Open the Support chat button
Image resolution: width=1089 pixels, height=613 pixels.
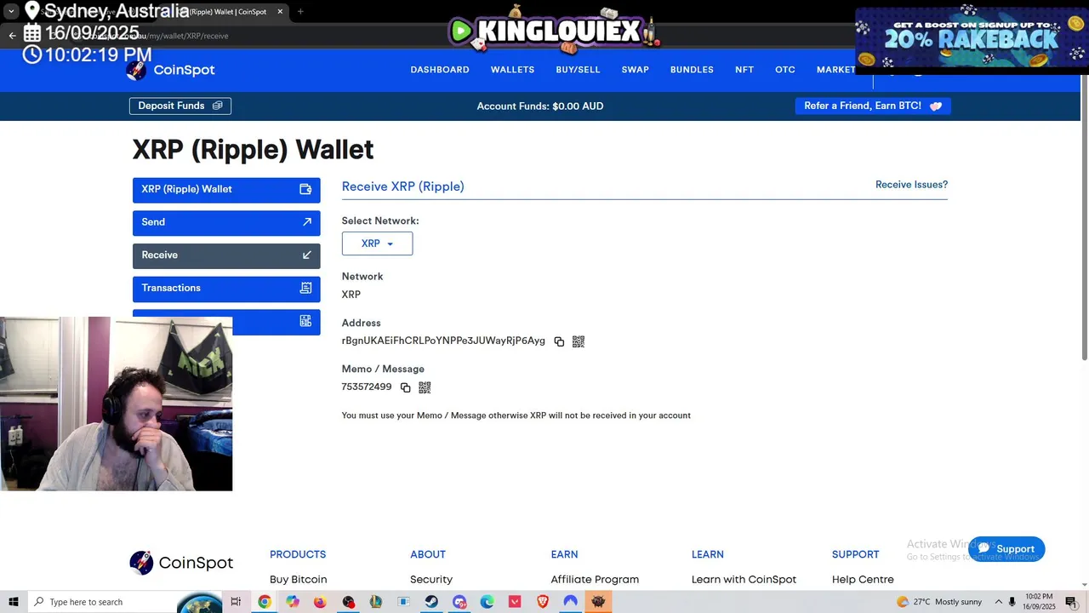(x=1006, y=549)
